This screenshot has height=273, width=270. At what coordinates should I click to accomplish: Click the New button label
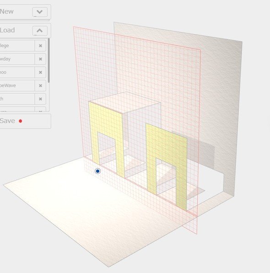tap(6, 11)
